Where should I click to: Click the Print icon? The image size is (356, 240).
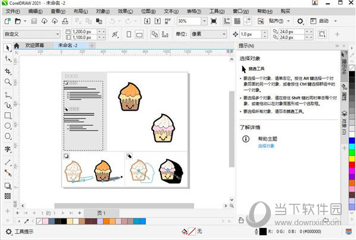[65, 21]
